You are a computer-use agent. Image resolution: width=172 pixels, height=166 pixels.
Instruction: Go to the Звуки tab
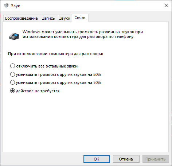point(64,18)
